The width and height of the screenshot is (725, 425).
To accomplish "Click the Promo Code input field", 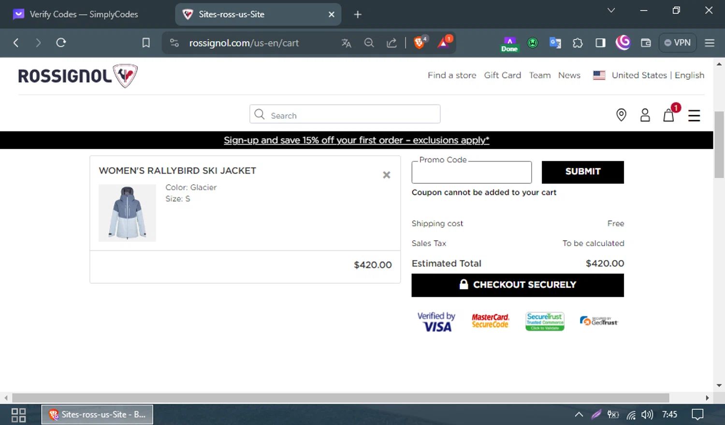I will (x=472, y=172).
